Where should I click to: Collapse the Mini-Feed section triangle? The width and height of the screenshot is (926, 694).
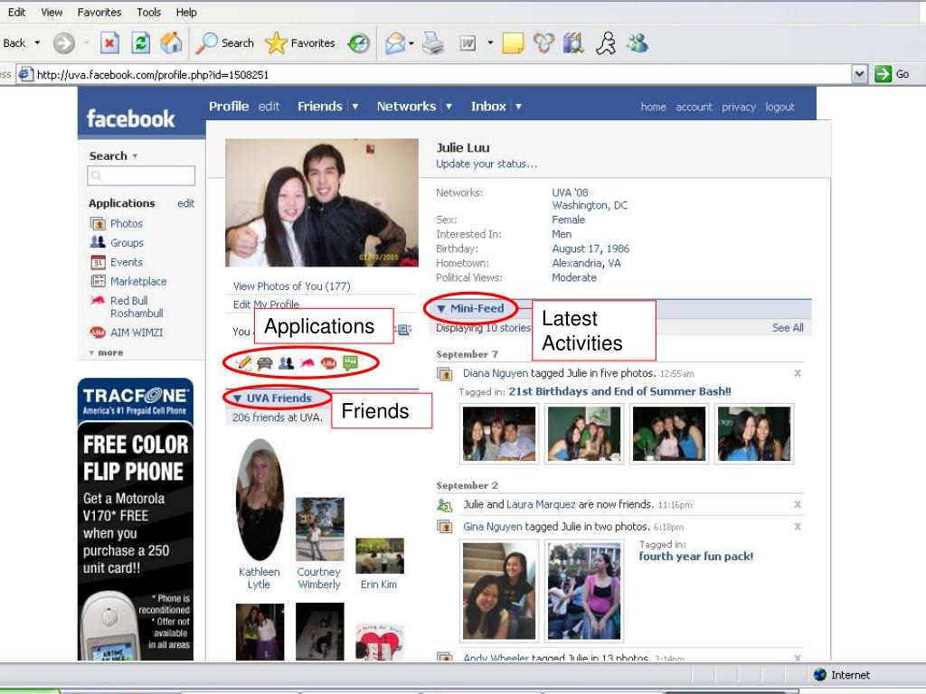click(x=441, y=309)
